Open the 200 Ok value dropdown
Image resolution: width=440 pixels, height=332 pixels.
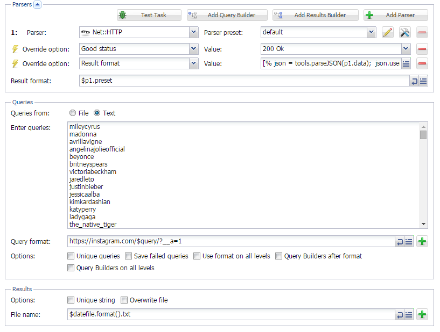pos(406,49)
